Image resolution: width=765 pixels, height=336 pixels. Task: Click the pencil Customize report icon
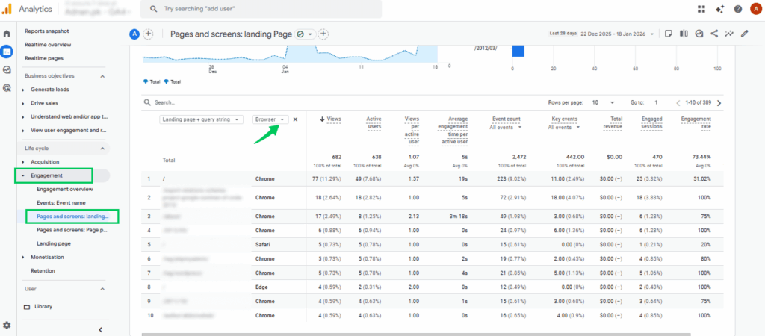[744, 34]
